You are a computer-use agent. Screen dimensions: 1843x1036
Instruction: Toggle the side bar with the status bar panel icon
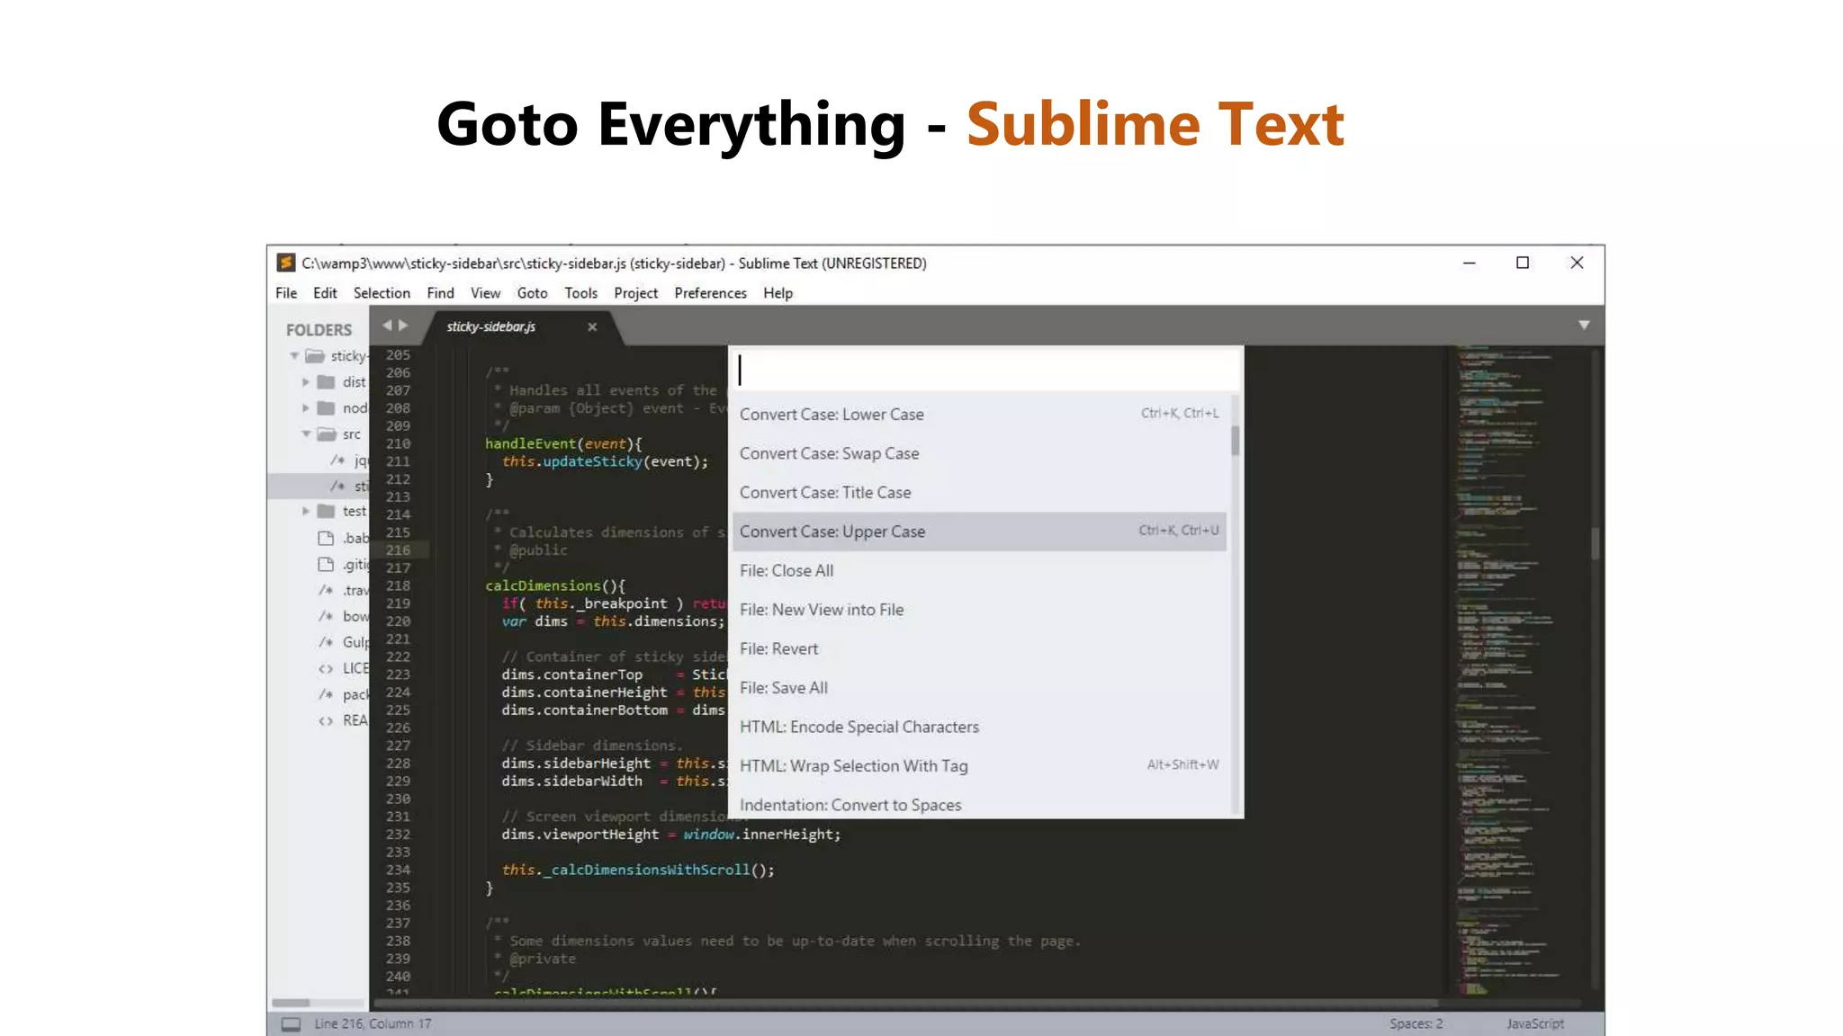(x=291, y=1024)
